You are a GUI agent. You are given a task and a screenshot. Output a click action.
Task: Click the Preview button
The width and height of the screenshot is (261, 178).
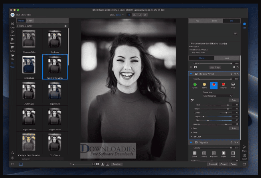tap(117, 164)
